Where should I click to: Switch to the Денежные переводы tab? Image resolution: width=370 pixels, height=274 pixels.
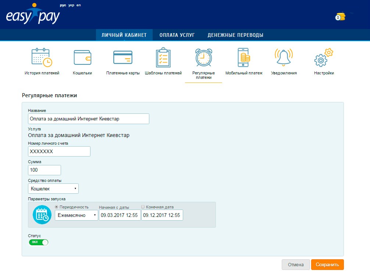coord(235,35)
